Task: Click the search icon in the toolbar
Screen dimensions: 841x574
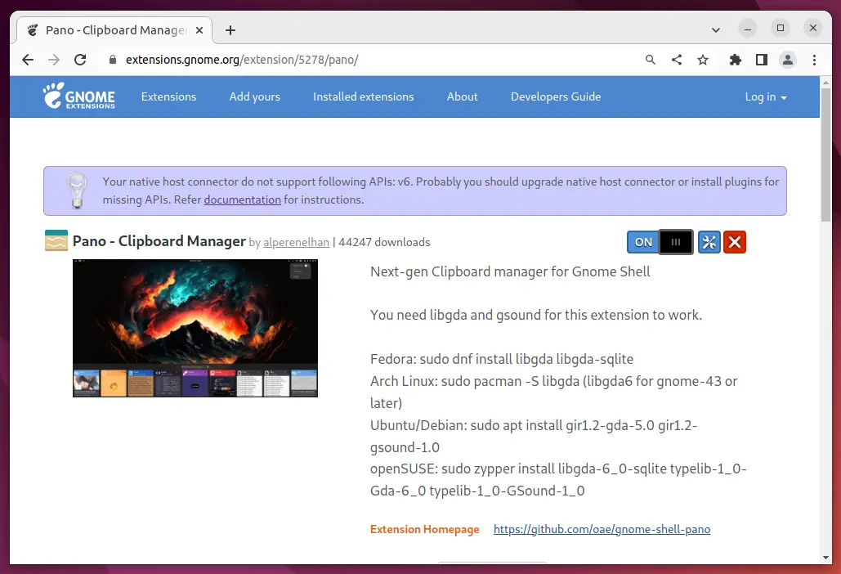Action: [x=650, y=59]
